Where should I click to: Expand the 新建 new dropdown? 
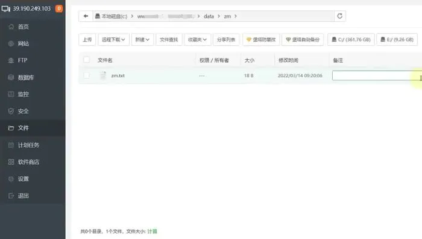pos(142,40)
